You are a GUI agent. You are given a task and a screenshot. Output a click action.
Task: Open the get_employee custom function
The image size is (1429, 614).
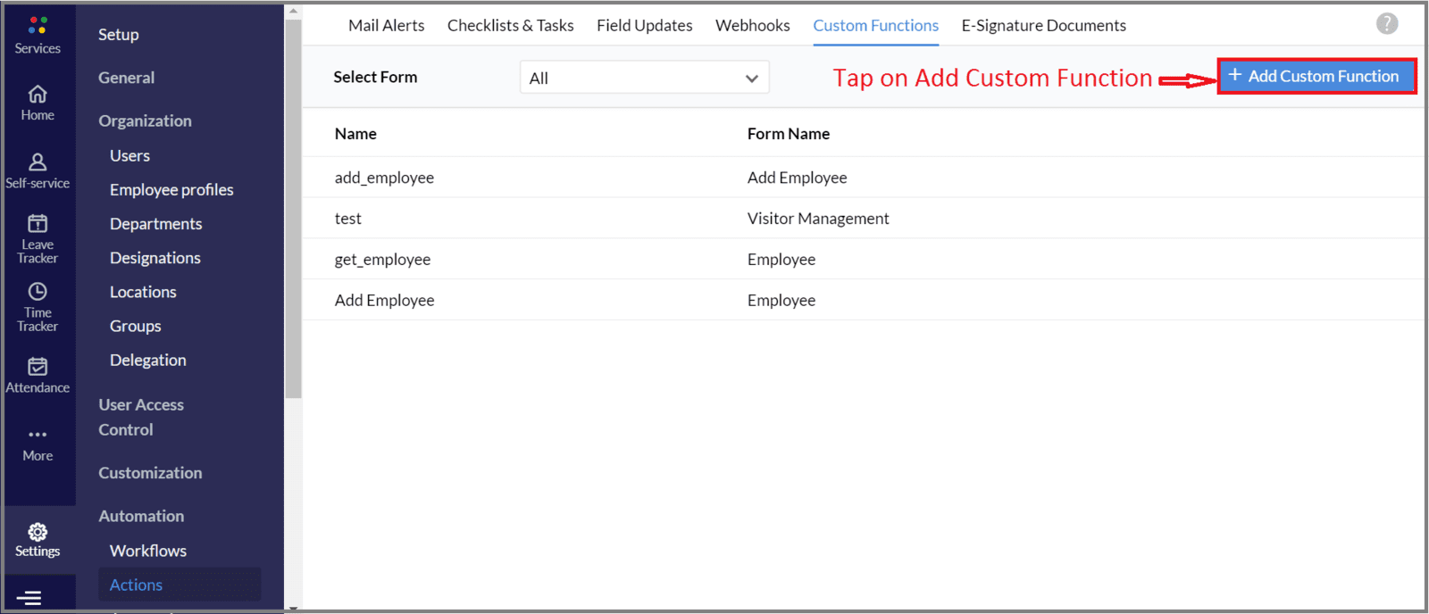[x=382, y=260]
